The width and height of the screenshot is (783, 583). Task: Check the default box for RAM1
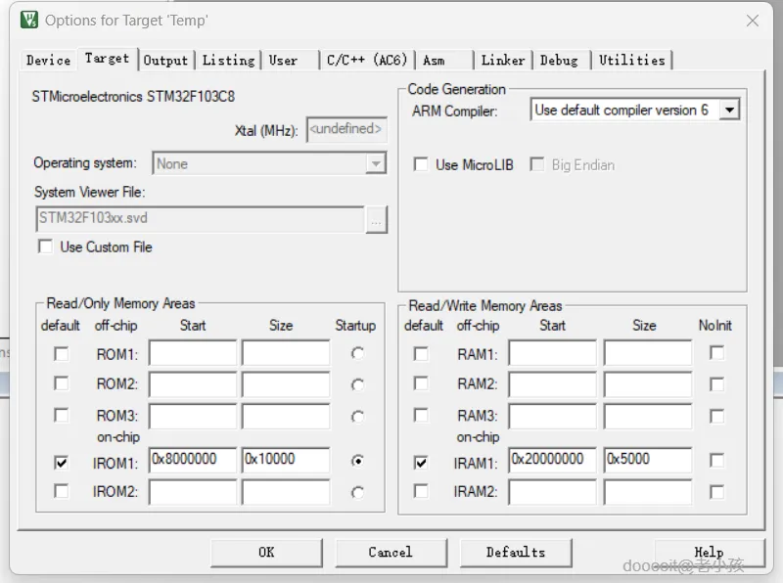click(421, 354)
